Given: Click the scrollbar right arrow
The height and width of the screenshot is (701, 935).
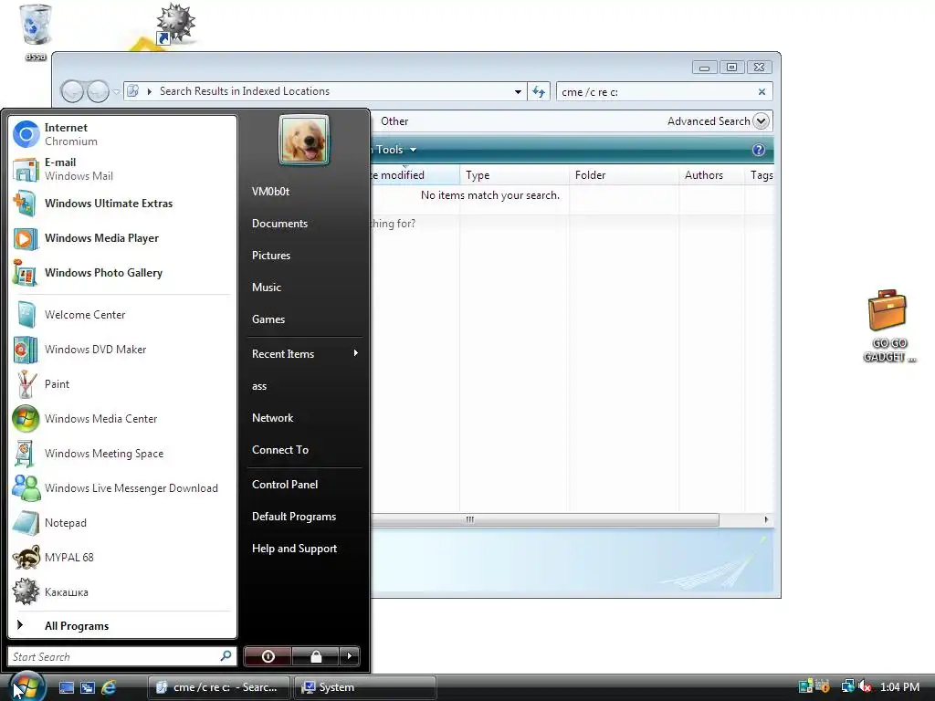Looking at the screenshot, I should (766, 519).
